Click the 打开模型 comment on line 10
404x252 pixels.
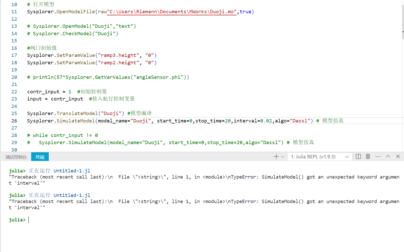41,4
